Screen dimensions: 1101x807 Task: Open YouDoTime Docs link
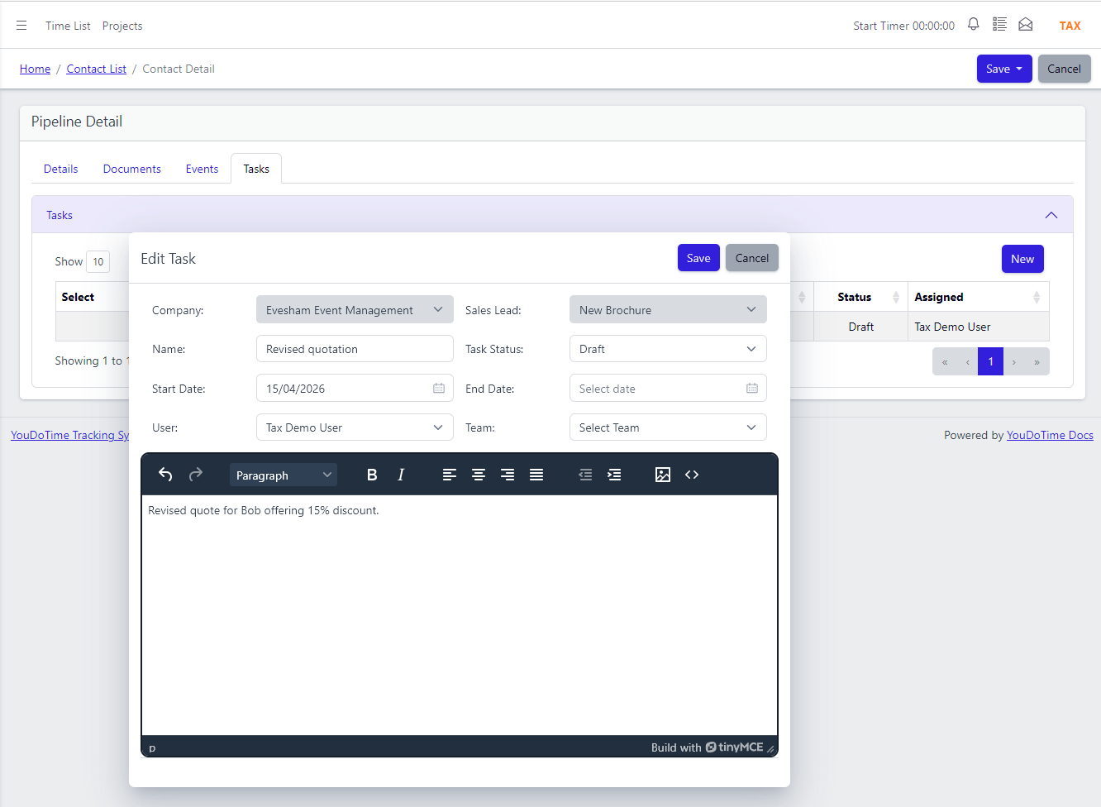(x=1050, y=435)
